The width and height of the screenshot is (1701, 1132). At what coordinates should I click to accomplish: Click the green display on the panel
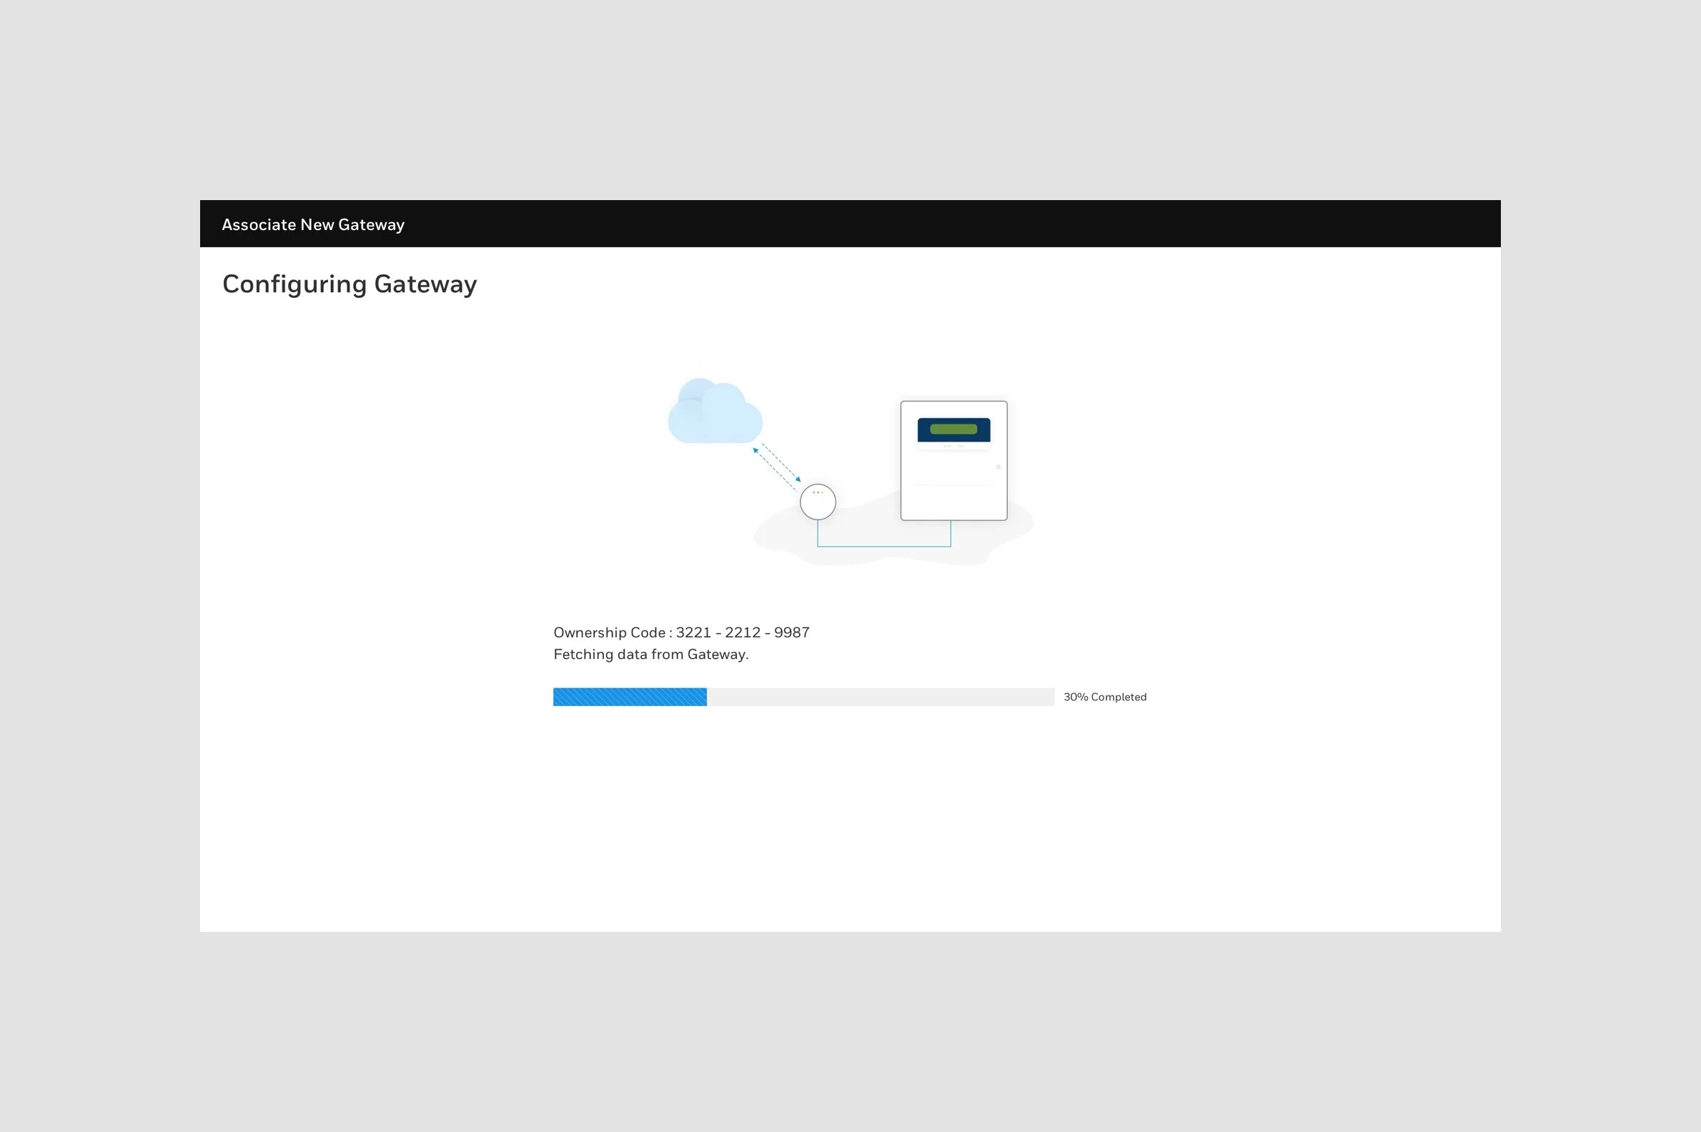pos(953,429)
